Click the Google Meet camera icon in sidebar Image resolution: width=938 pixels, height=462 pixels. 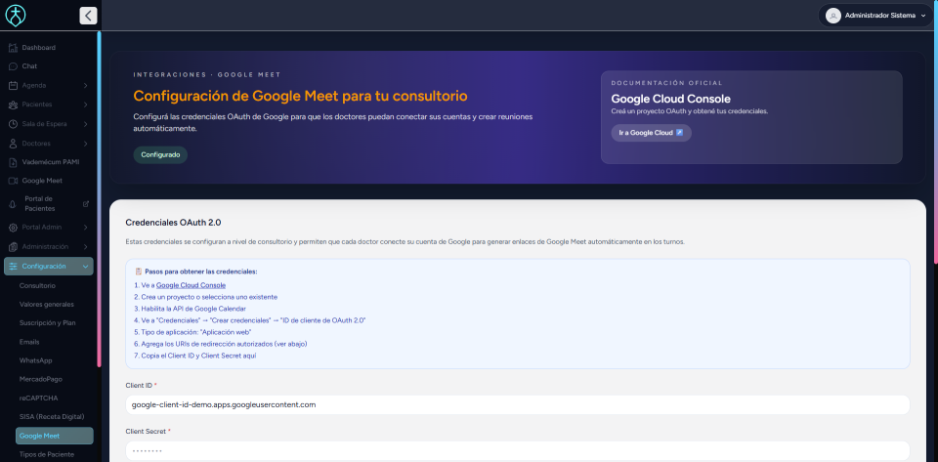(x=13, y=182)
